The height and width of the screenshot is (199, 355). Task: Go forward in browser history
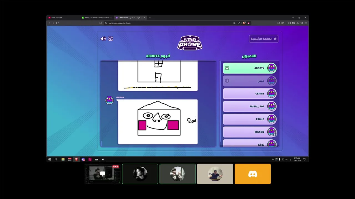(53, 23)
